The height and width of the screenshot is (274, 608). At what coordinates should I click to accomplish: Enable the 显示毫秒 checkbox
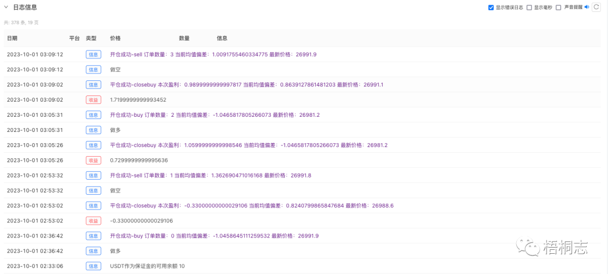[x=529, y=7]
